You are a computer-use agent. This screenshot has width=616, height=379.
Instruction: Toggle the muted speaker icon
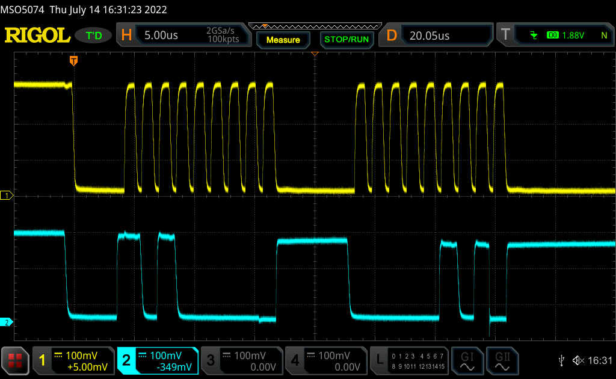coord(578,360)
